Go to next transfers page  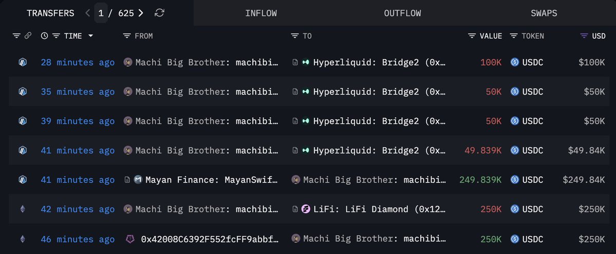pos(141,13)
